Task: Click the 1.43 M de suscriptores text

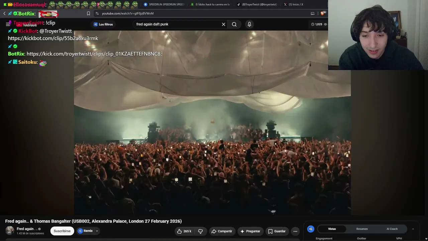Action: click(30, 233)
